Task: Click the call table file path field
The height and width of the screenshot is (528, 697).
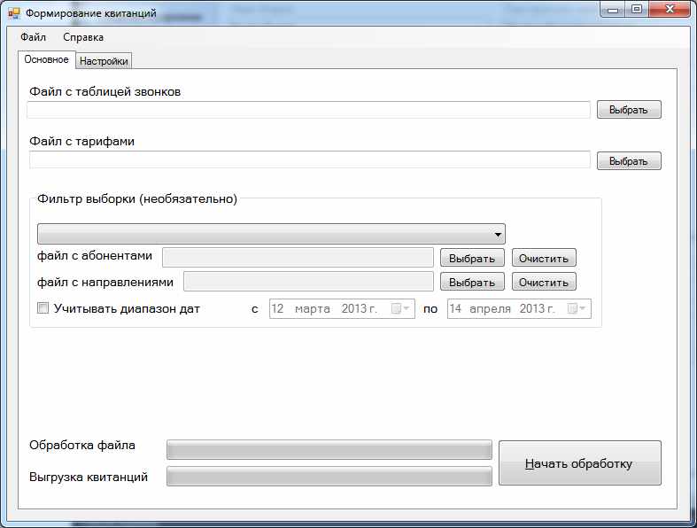Action: [x=308, y=110]
